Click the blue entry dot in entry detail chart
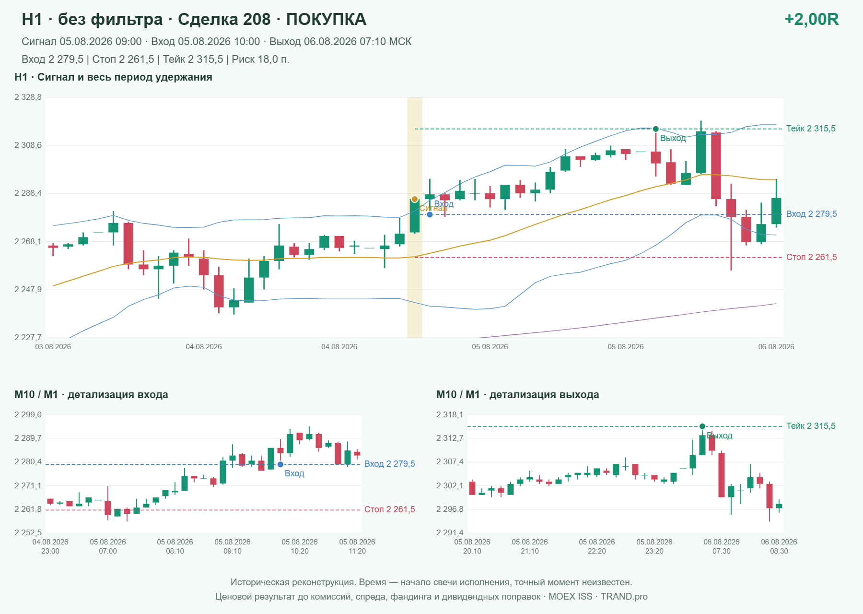863x614 pixels. 280,464
